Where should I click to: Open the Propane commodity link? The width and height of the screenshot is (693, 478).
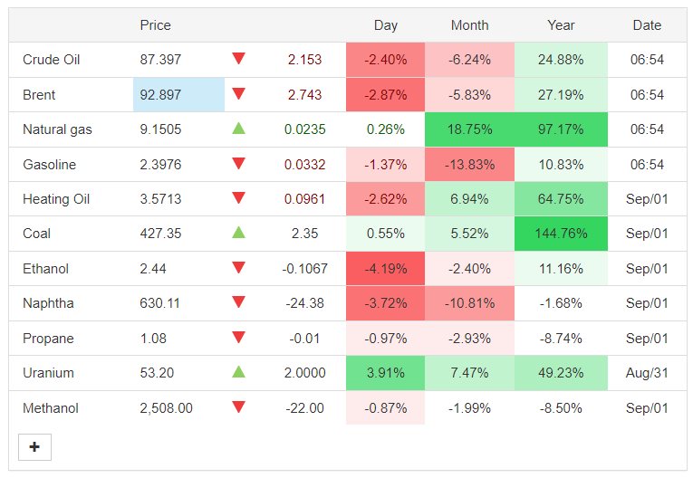click(x=48, y=339)
